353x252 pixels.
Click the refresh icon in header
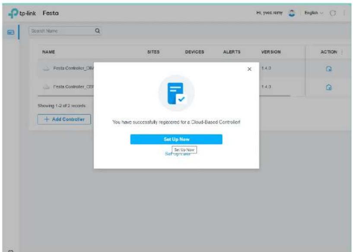click(333, 13)
